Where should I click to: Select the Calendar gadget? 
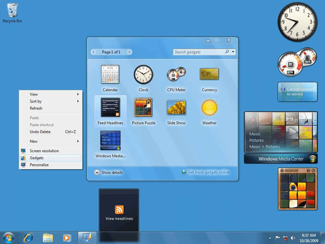tap(110, 78)
